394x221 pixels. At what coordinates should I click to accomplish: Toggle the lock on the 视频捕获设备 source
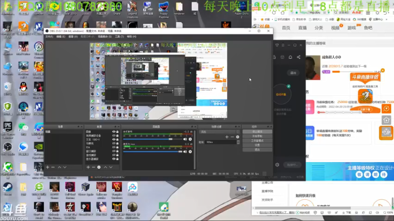[x=117, y=136]
